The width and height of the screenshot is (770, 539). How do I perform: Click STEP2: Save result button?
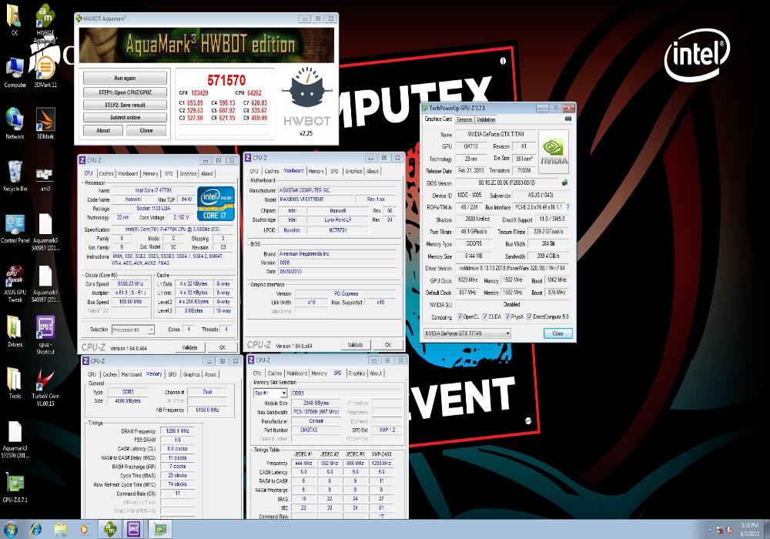pos(125,105)
